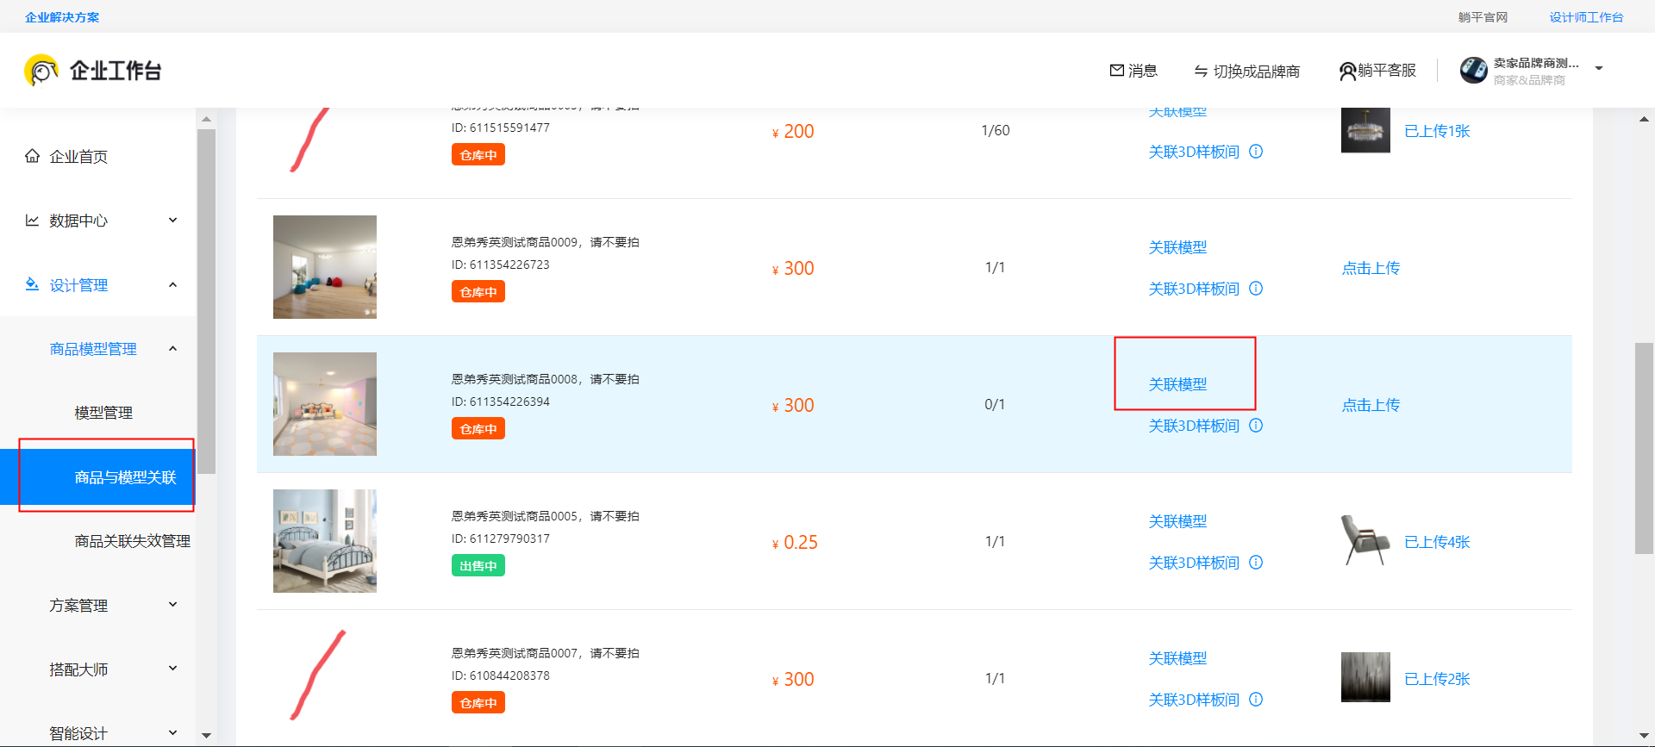Click the page vertical scrollbar thumb
The image size is (1655, 747).
(x=1644, y=448)
